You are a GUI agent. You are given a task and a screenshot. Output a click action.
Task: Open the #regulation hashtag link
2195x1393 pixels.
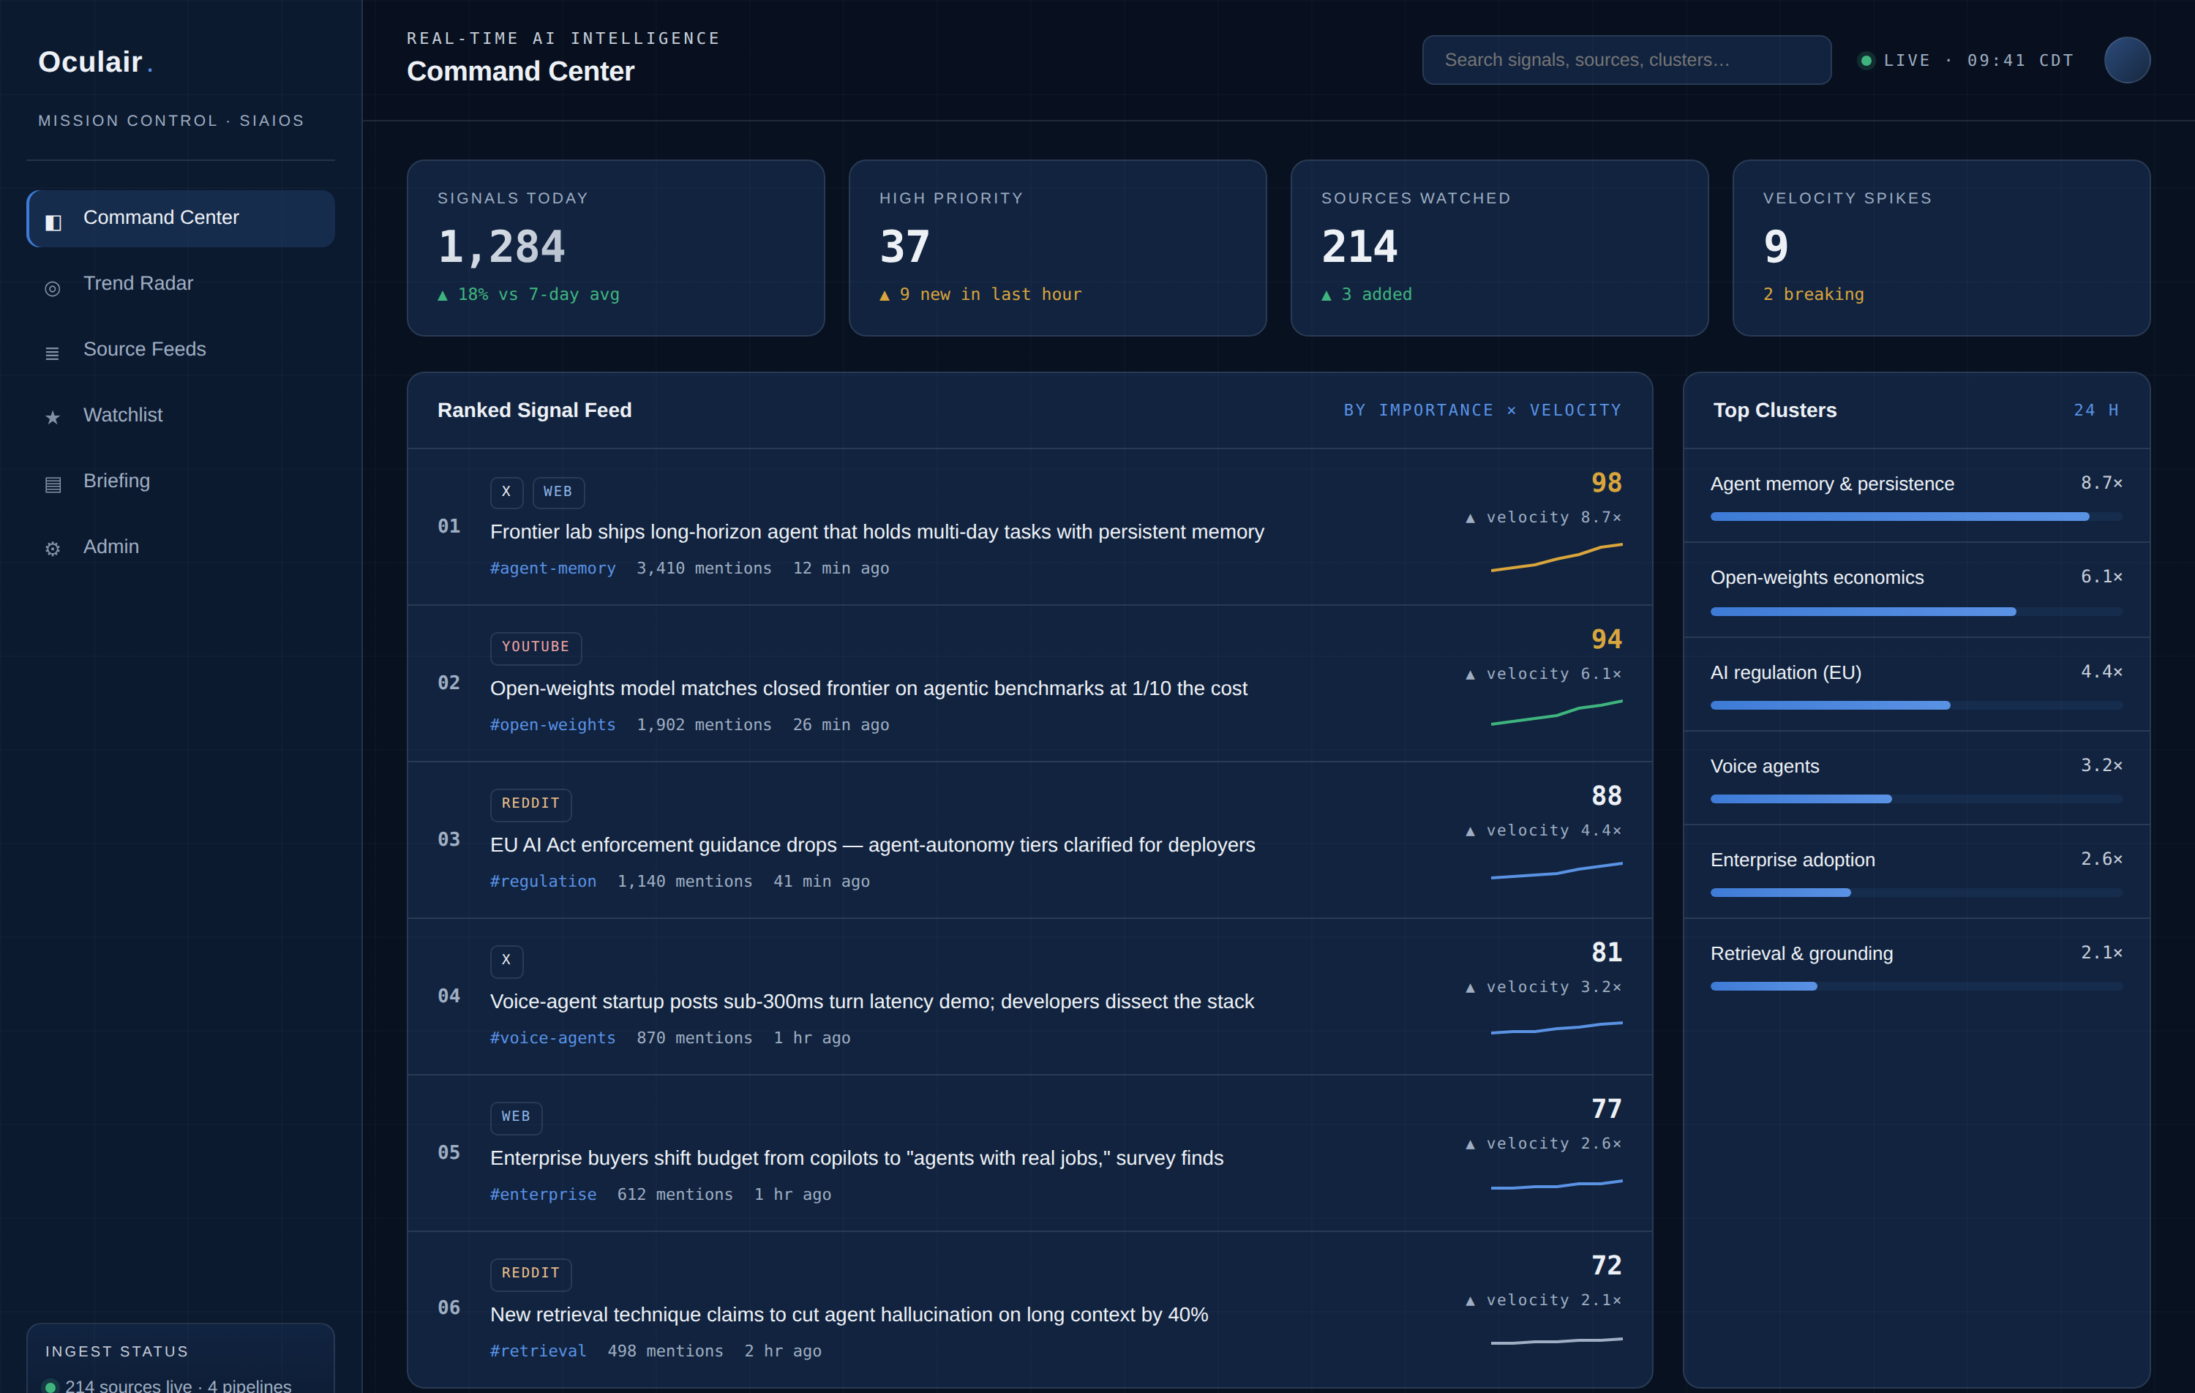[544, 882]
